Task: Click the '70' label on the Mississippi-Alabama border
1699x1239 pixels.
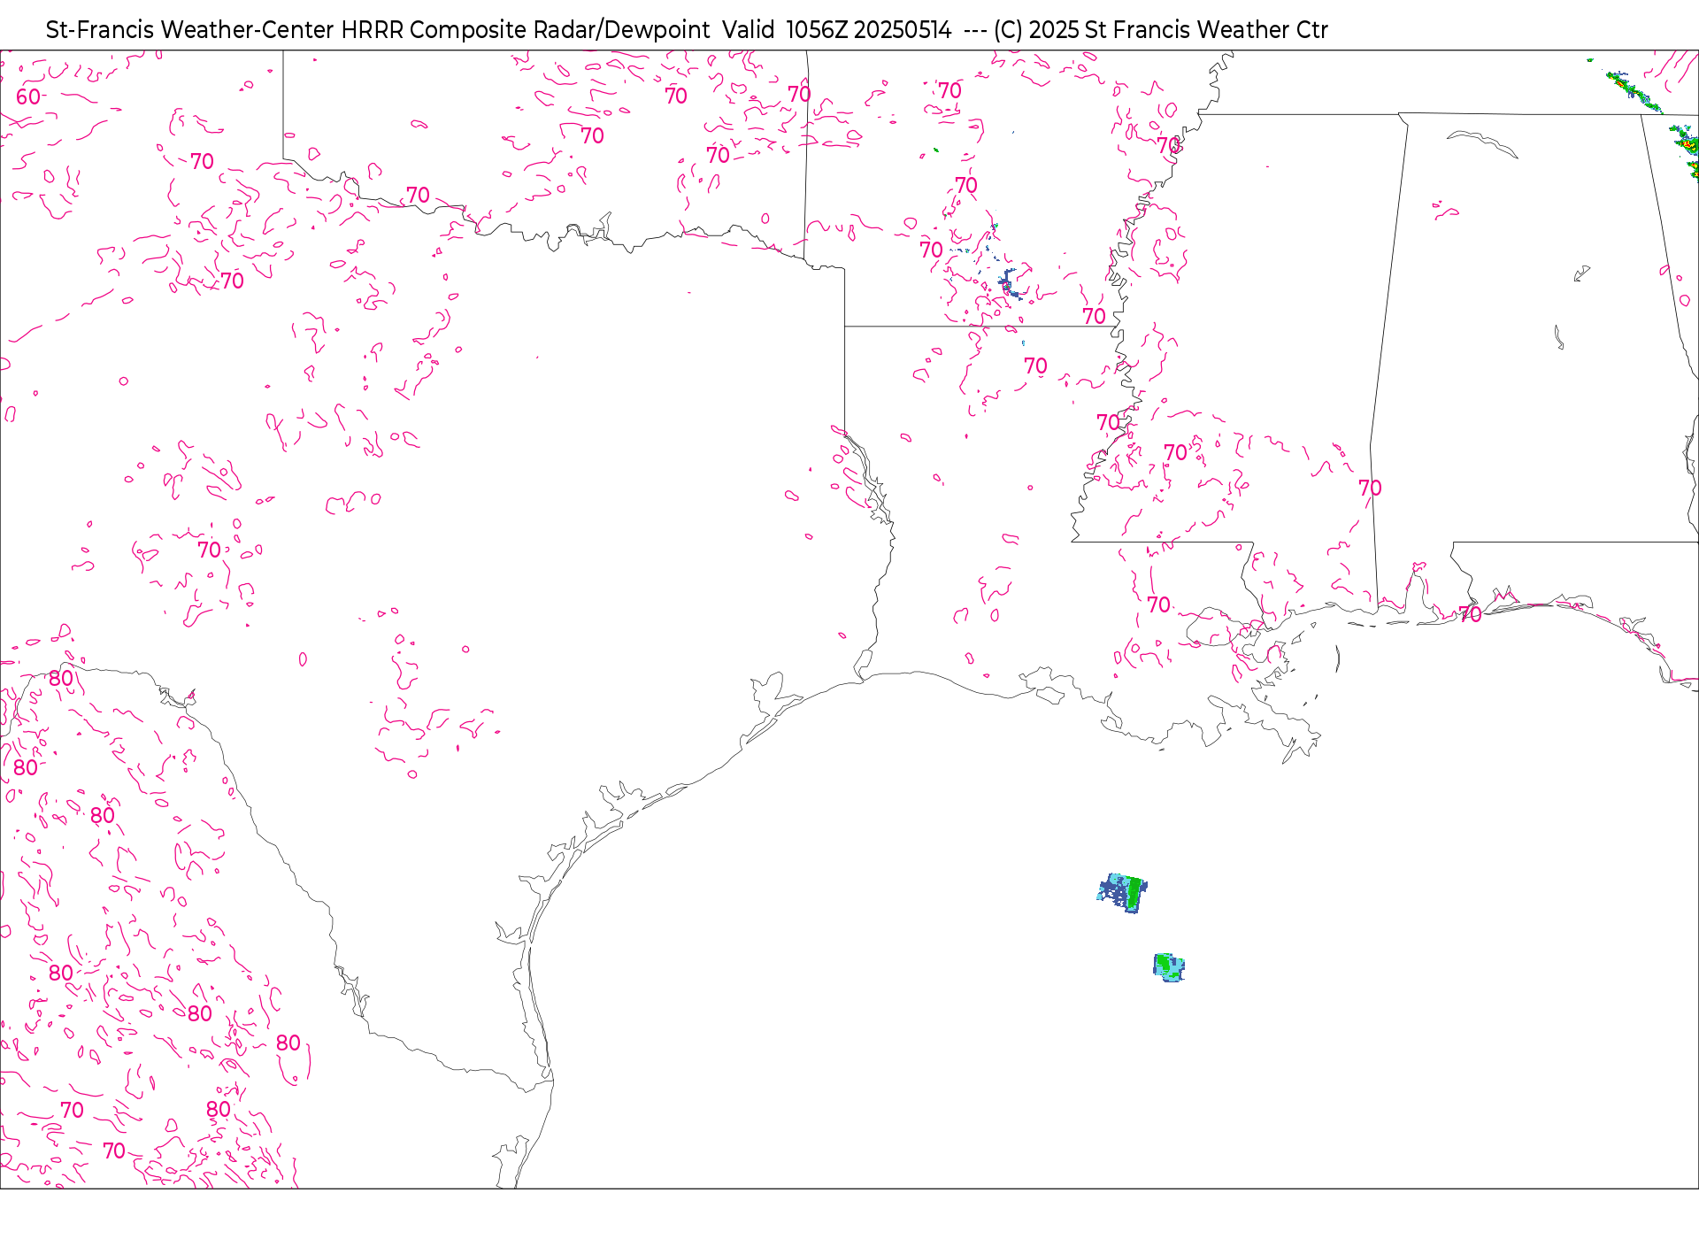Action: click(1370, 488)
